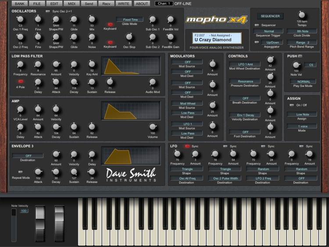Click the U Crazy Diamond patch display
Screen dimensions: 329x247
217,38
